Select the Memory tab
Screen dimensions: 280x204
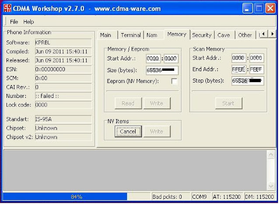tap(177, 34)
